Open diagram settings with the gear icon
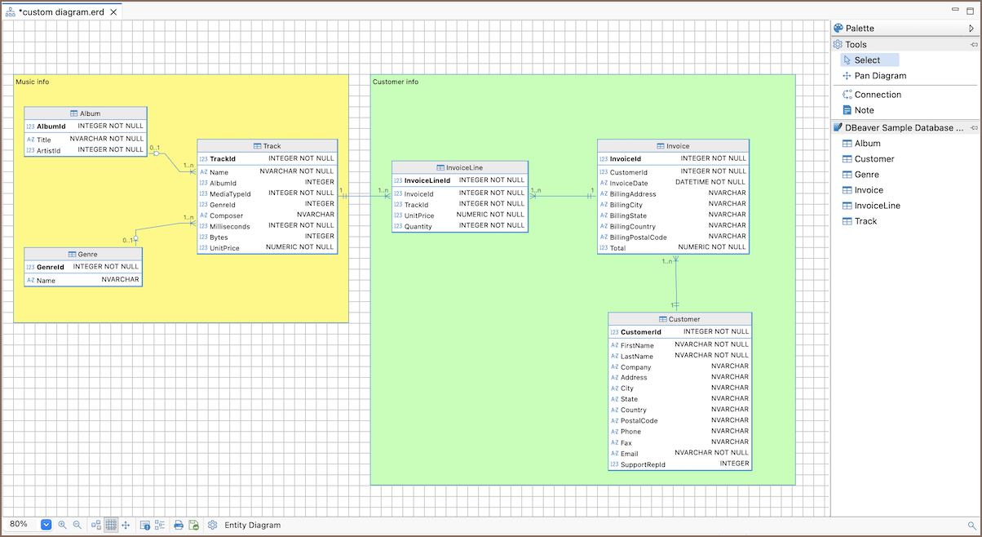This screenshot has height=537, width=982. 213,525
